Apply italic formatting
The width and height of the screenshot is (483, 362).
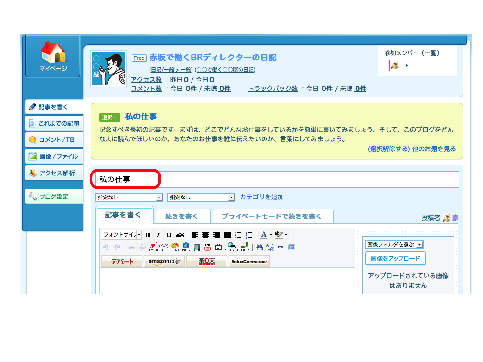click(x=158, y=235)
